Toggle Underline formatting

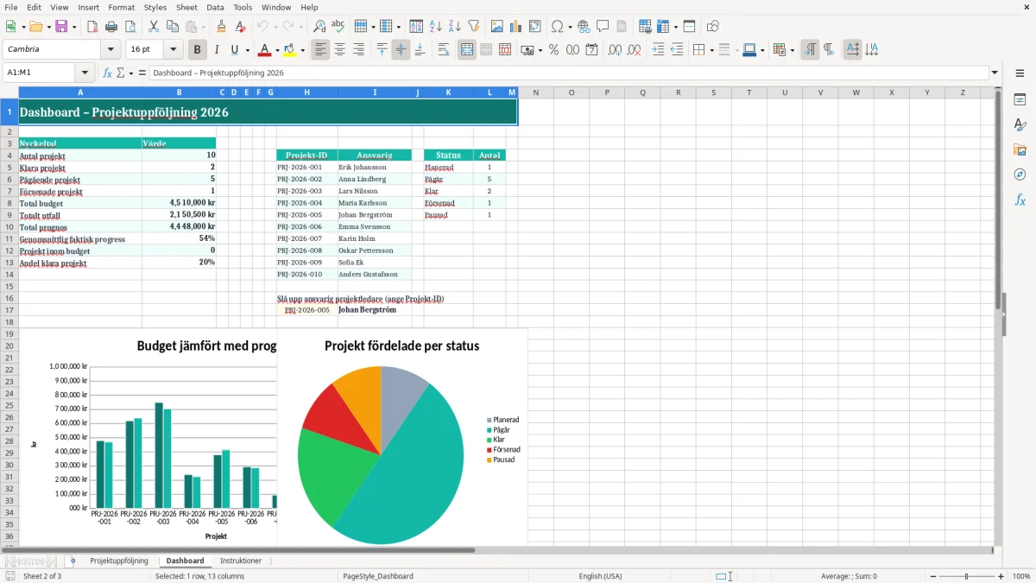[x=234, y=50]
